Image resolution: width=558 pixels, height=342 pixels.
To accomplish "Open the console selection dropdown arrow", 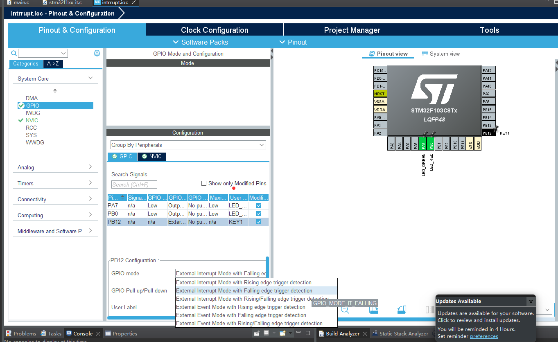I will (x=274, y=333).
